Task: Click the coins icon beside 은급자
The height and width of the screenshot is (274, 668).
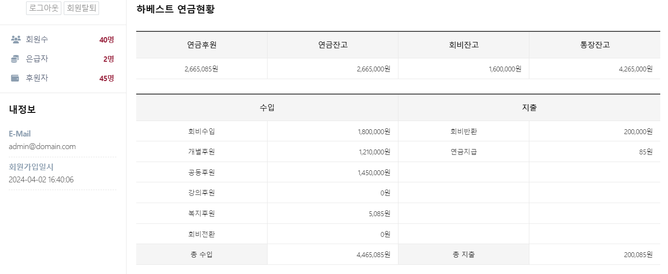Action: (15, 59)
